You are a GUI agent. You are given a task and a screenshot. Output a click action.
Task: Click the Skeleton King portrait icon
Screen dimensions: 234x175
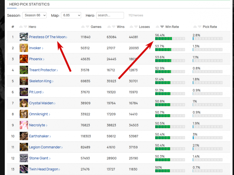click(x=24, y=81)
